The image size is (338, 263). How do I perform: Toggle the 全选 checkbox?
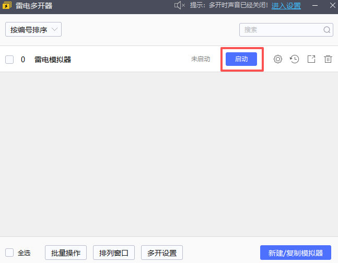pyautogui.click(x=9, y=253)
